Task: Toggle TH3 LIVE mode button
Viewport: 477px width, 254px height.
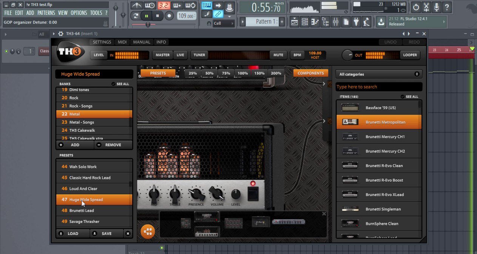Action: coord(180,55)
